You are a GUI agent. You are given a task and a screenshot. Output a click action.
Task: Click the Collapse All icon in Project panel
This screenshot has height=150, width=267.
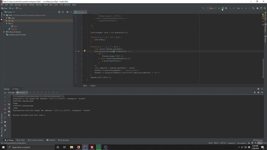[x=63, y=12]
